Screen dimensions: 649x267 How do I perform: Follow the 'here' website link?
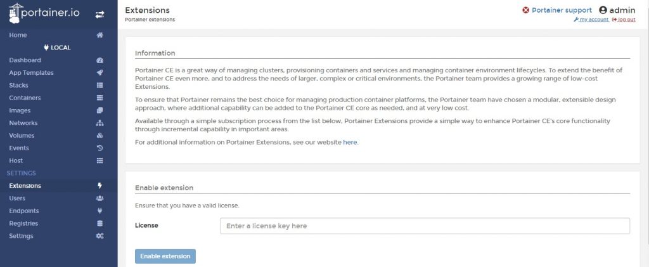pos(350,142)
